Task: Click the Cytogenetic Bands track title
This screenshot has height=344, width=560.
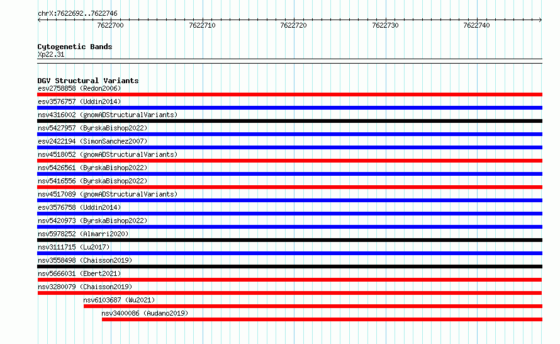Action: tap(75, 47)
